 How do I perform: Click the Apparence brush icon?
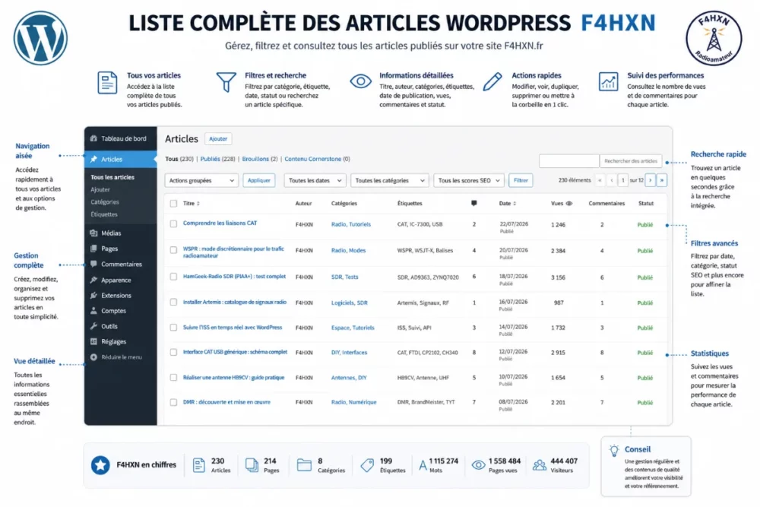tap(93, 280)
